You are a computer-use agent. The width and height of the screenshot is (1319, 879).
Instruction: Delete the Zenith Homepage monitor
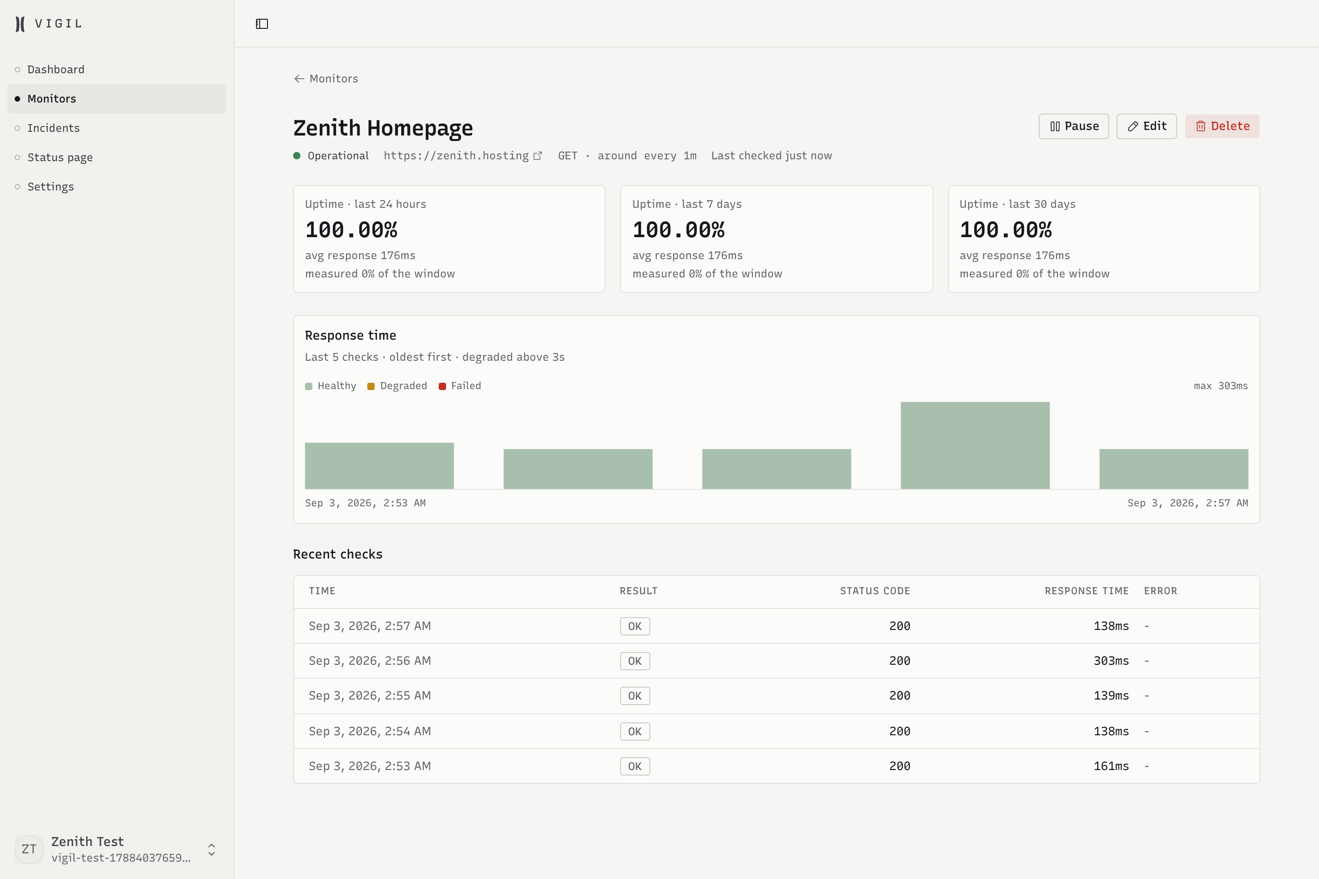[1222, 126]
